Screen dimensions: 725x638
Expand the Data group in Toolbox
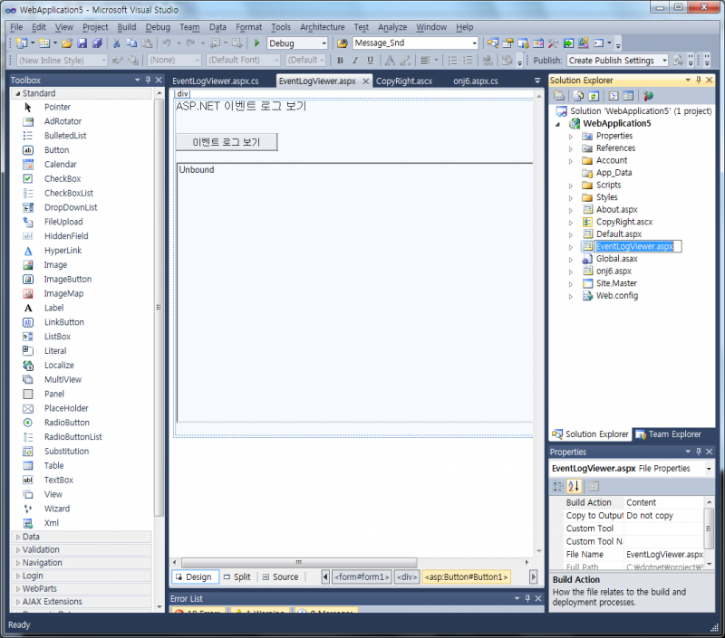click(18, 537)
